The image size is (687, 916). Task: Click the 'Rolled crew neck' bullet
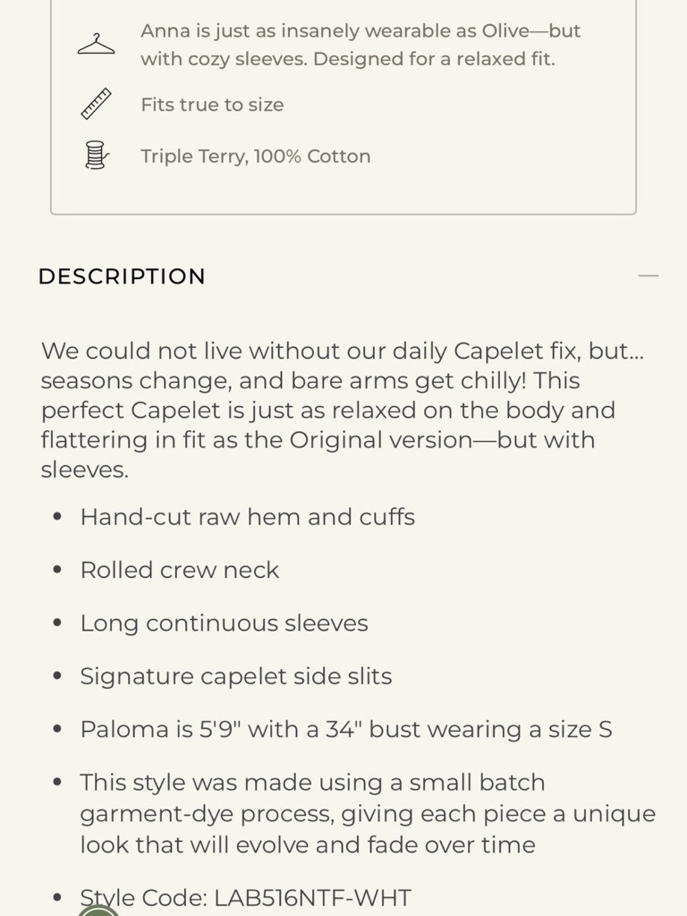tap(179, 570)
